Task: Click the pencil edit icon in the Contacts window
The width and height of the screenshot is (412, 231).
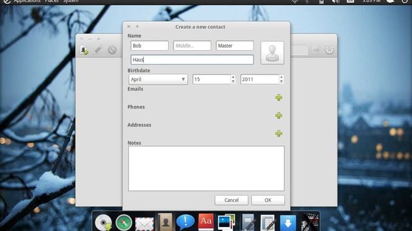Action: click(97, 50)
